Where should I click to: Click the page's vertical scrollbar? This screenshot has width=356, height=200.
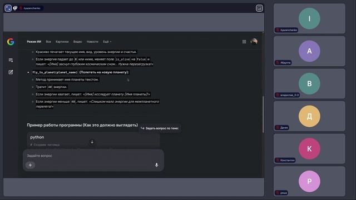coord(263,114)
